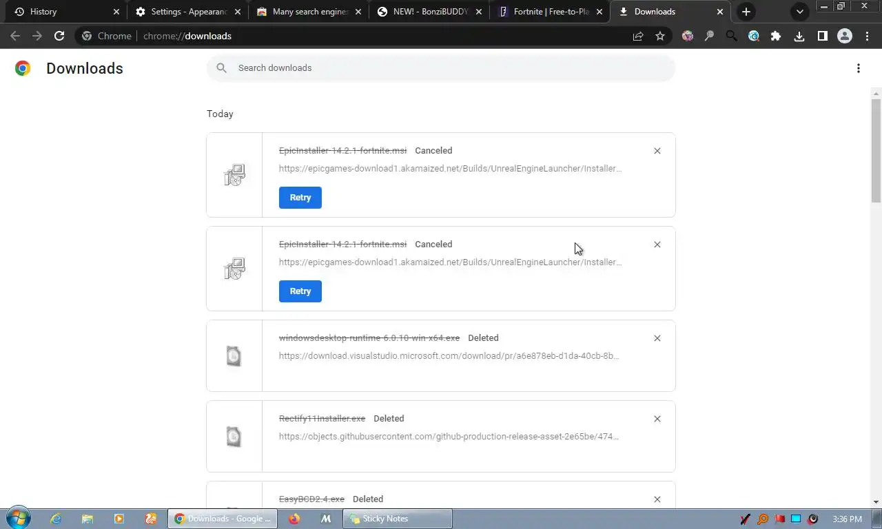The image size is (882, 529).
Task: Remove first EpicInstaller entry from list
Action: point(657,151)
